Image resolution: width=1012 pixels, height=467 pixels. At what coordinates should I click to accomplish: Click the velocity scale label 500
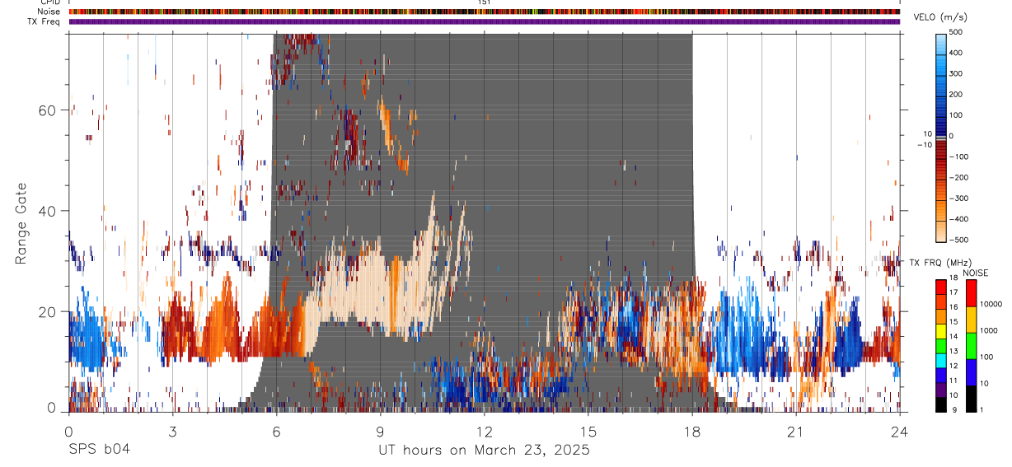pyautogui.click(x=956, y=32)
